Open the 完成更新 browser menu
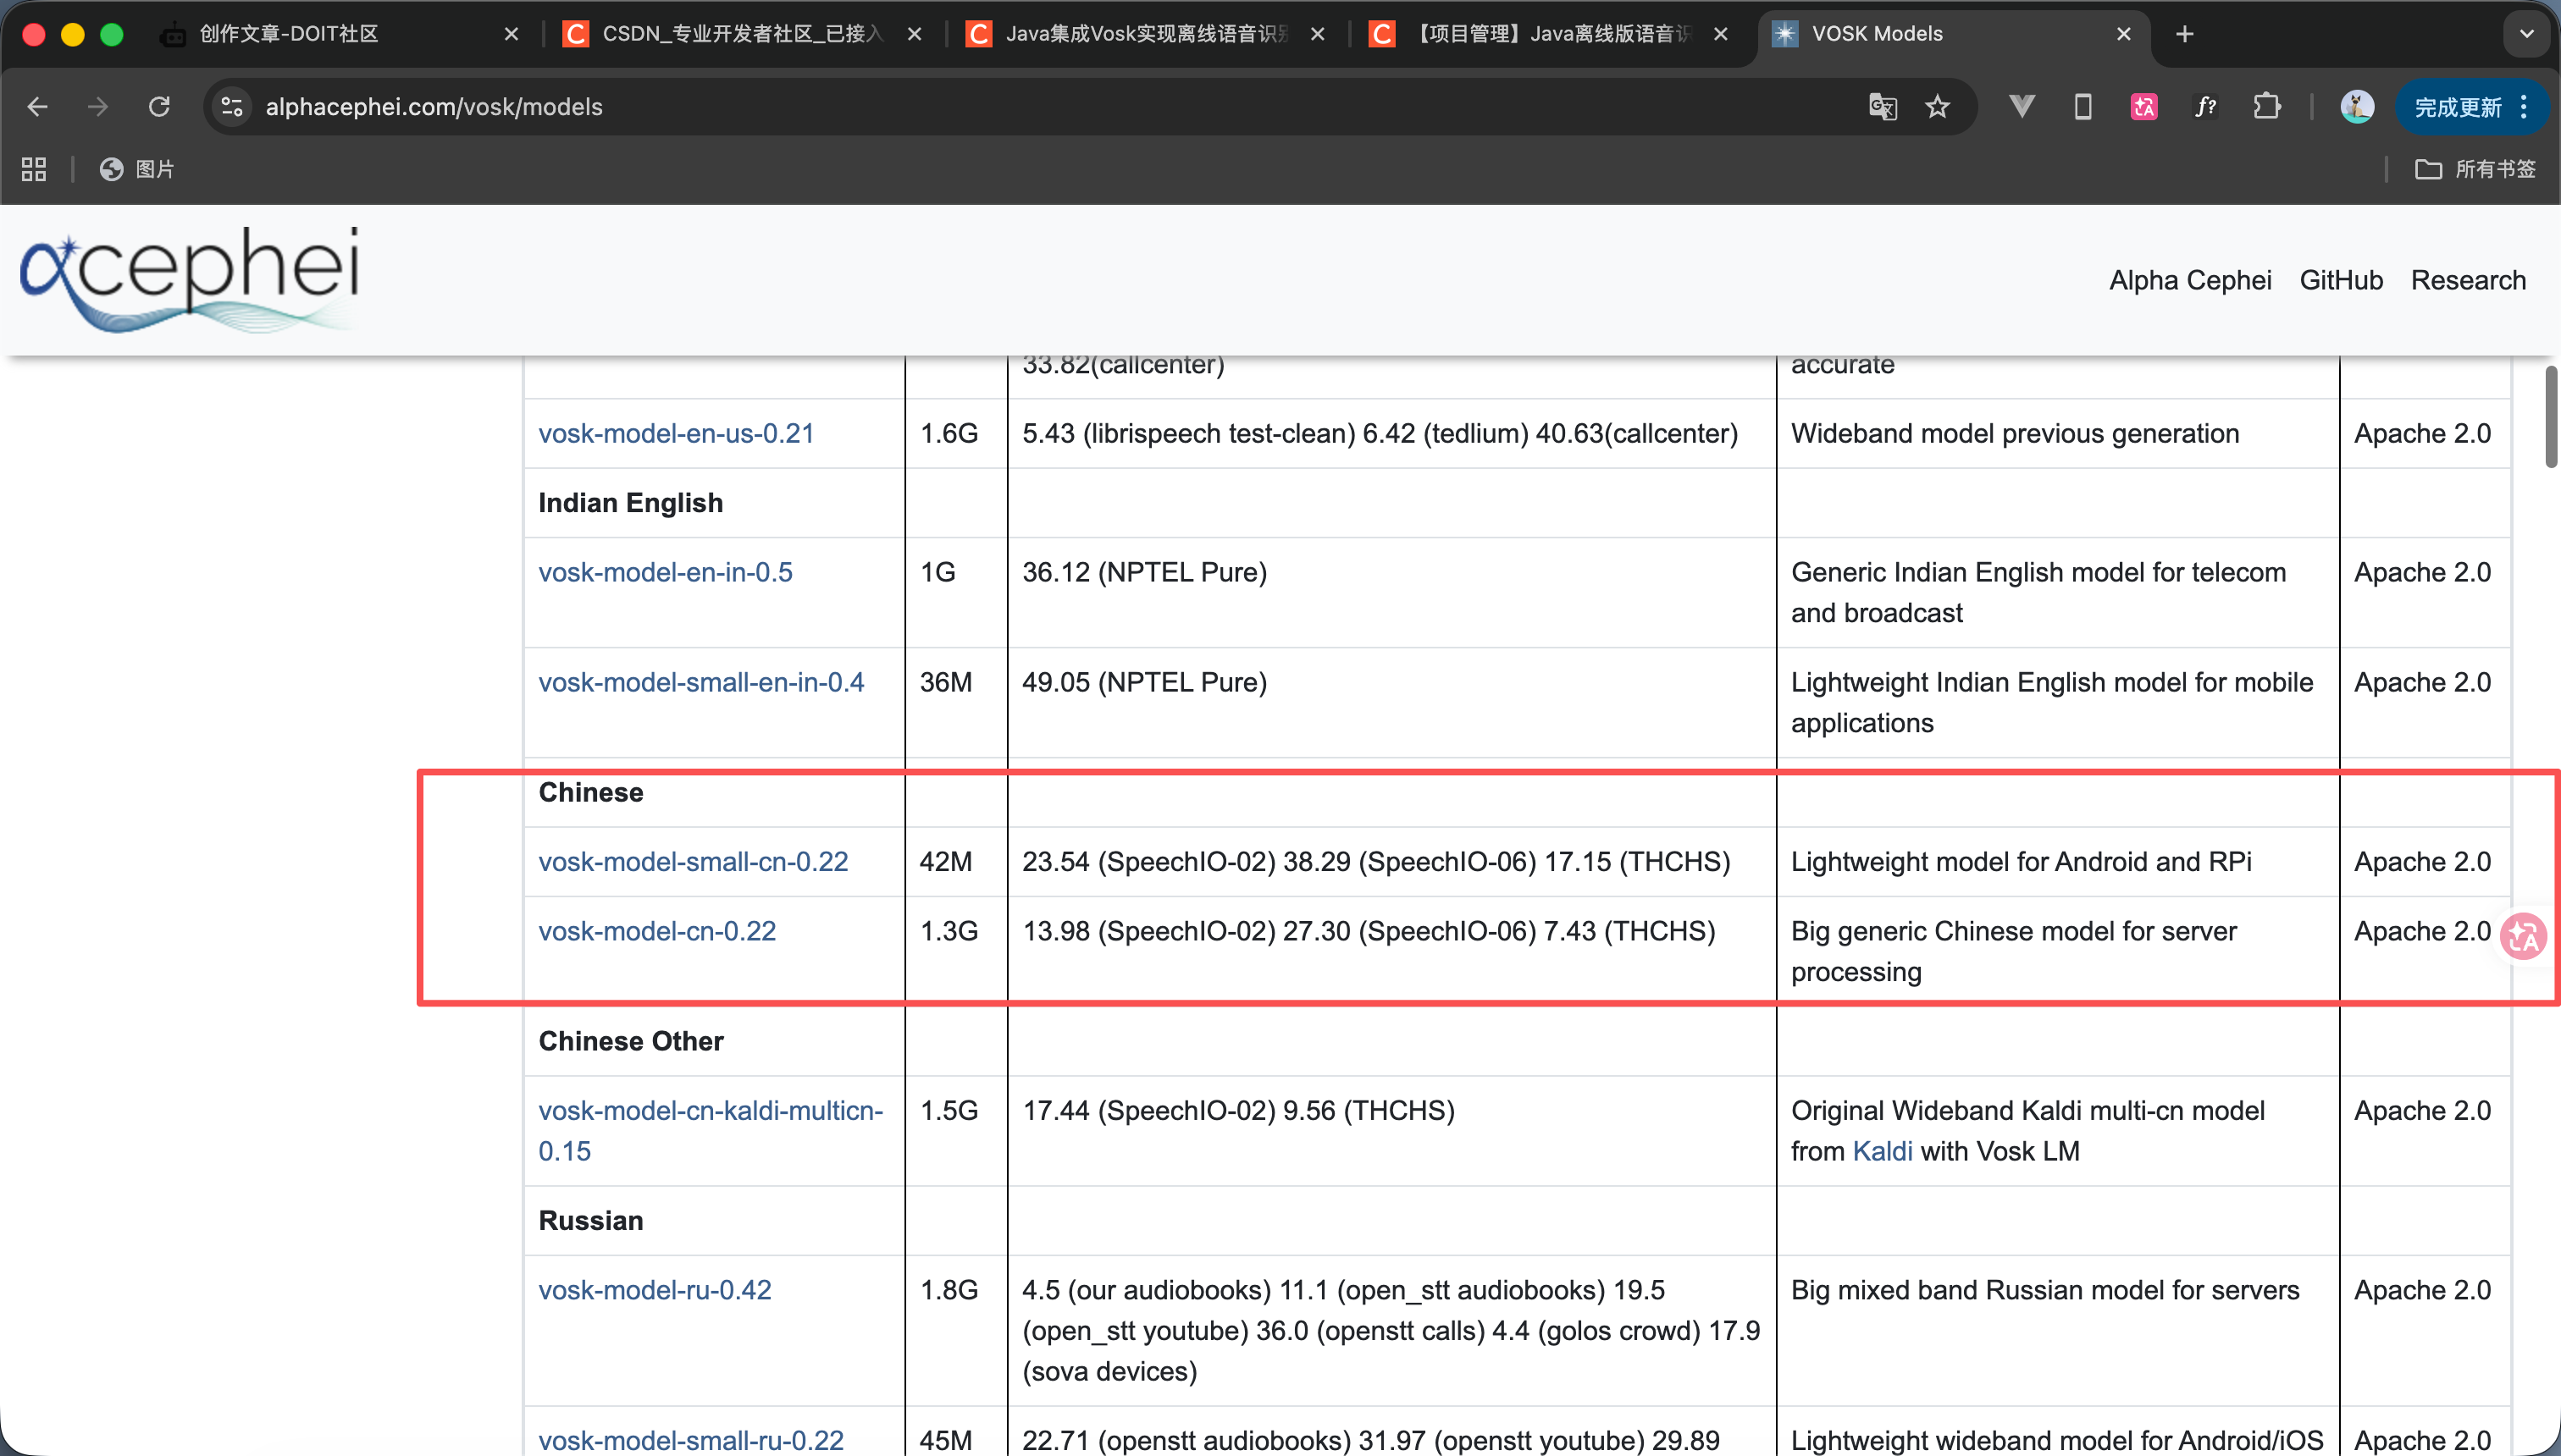2561x1456 pixels. (2471, 107)
